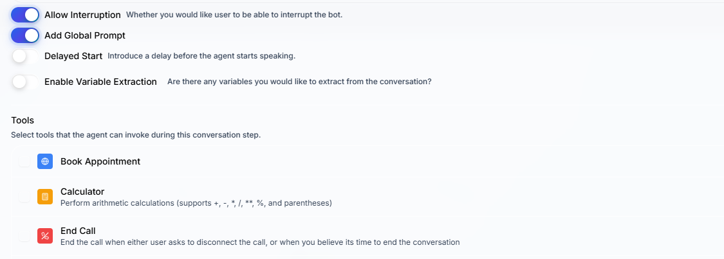724x259 pixels.
Task: Switch on Enable Variable Extraction
Action: point(25,82)
